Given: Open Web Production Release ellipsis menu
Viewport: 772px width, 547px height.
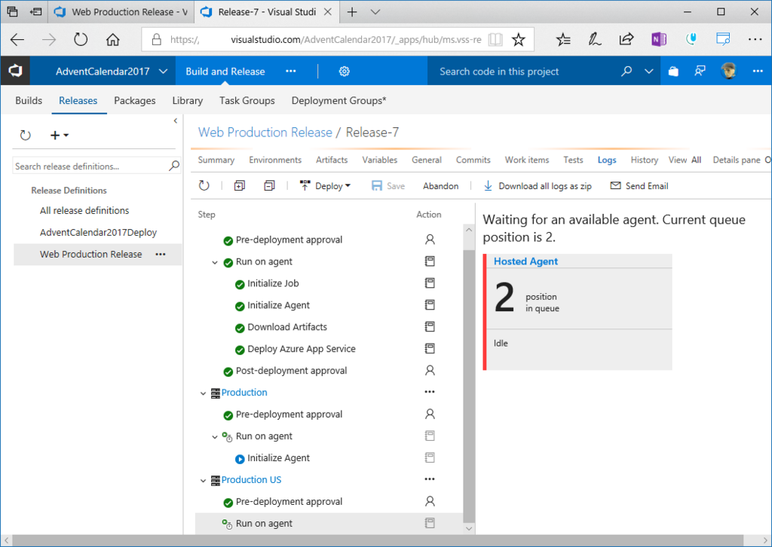Looking at the screenshot, I should tap(161, 255).
